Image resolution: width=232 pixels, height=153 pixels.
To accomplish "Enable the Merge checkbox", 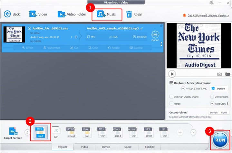I will (171, 104).
